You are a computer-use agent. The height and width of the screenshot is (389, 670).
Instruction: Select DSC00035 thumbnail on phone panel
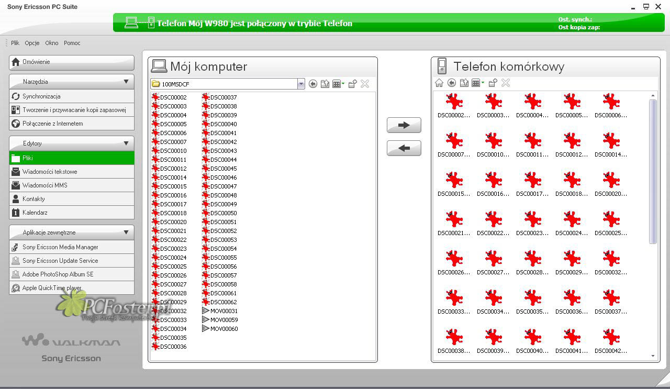point(532,302)
